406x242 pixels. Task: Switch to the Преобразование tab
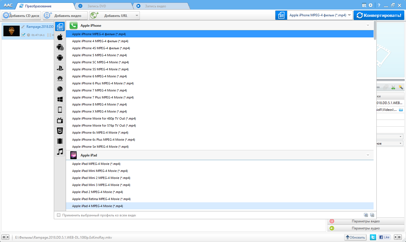[x=45, y=6]
